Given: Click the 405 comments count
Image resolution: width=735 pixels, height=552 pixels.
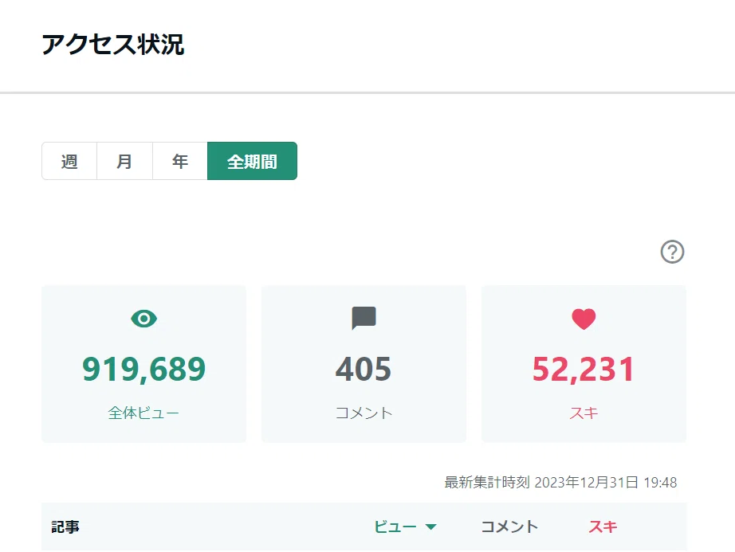Looking at the screenshot, I should (x=364, y=369).
